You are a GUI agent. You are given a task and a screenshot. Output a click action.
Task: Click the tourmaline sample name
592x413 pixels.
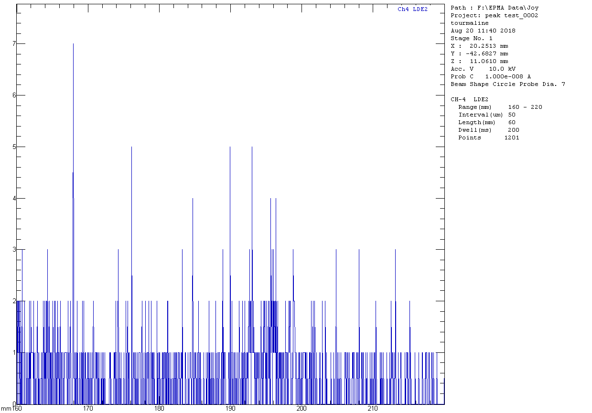[470, 23]
